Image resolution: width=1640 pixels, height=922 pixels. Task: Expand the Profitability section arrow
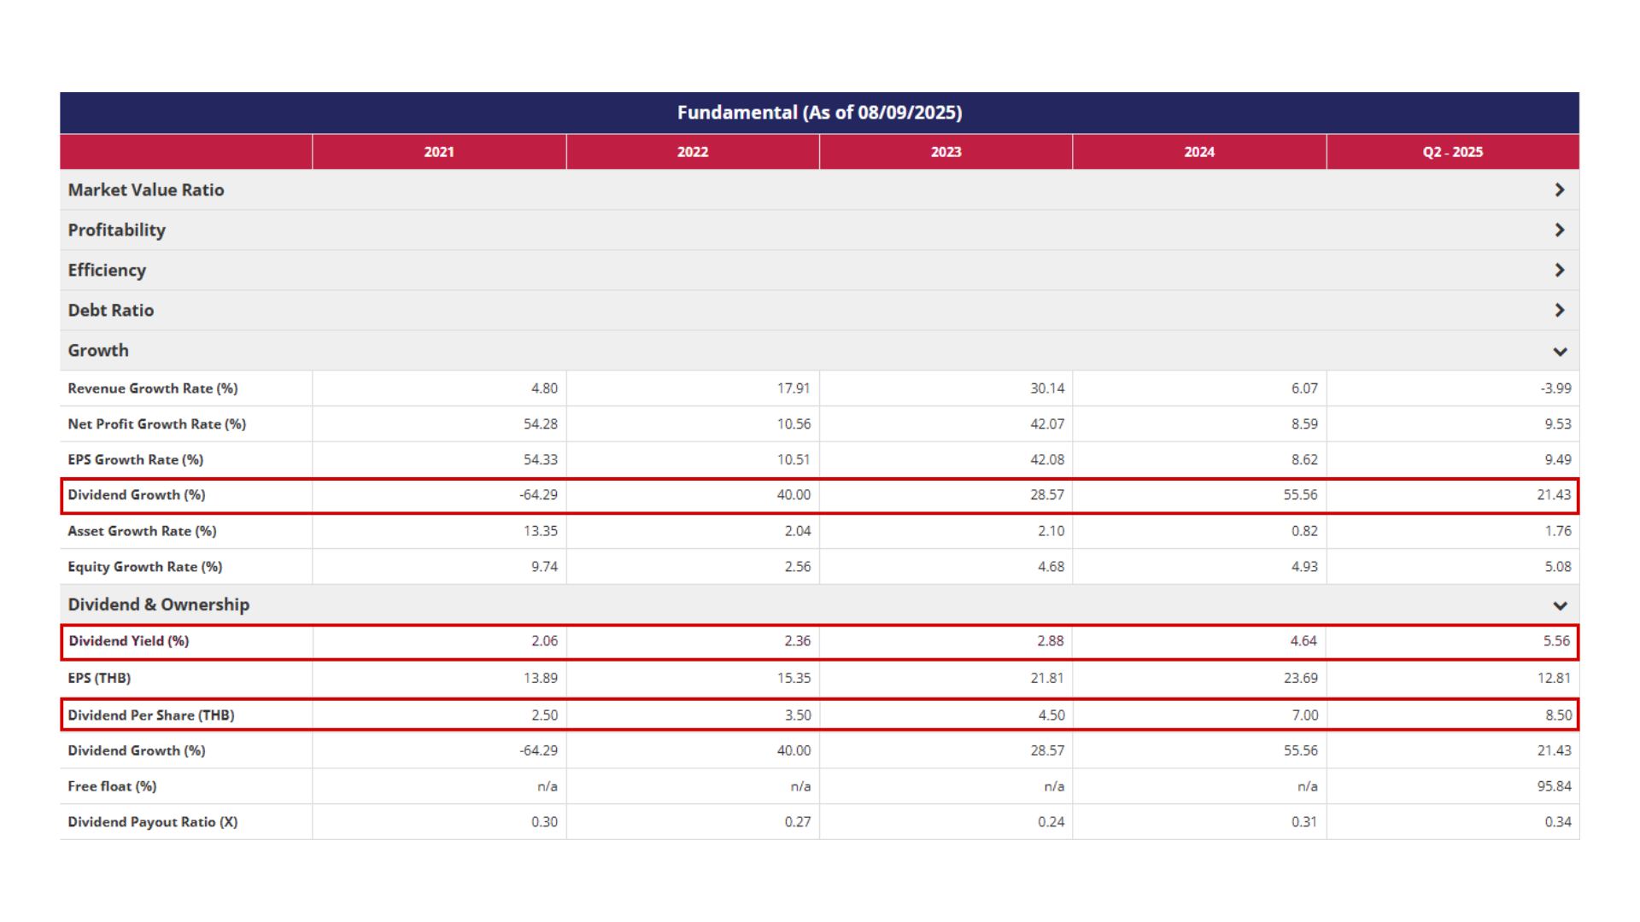pyautogui.click(x=1559, y=230)
